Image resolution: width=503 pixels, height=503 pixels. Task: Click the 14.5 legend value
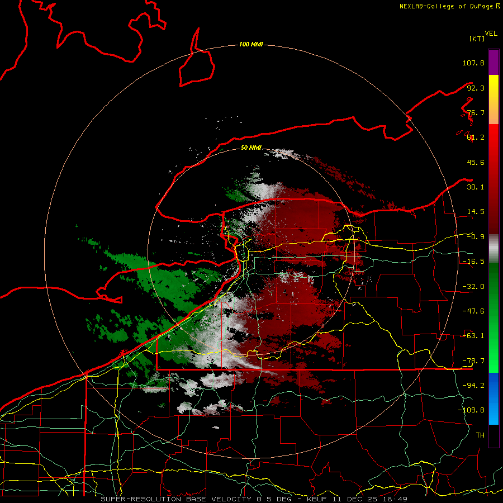click(x=476, y=212)
